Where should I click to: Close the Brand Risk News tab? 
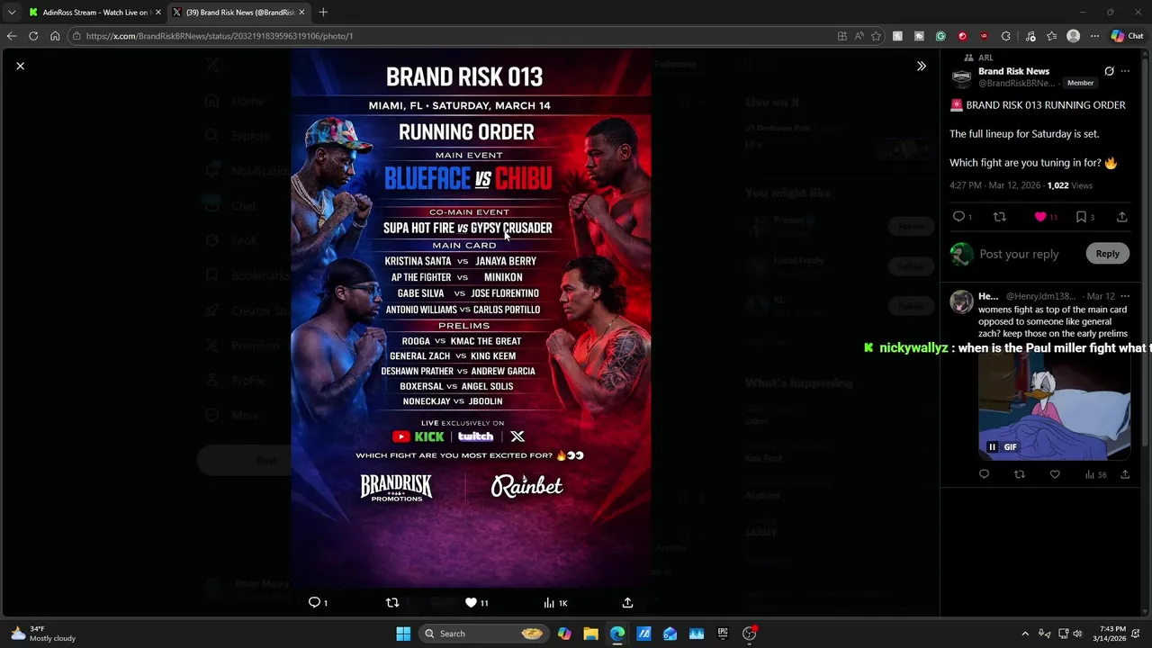click(301, 13)
